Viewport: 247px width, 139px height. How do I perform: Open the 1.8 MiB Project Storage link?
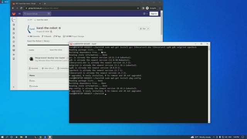(73, 36)
